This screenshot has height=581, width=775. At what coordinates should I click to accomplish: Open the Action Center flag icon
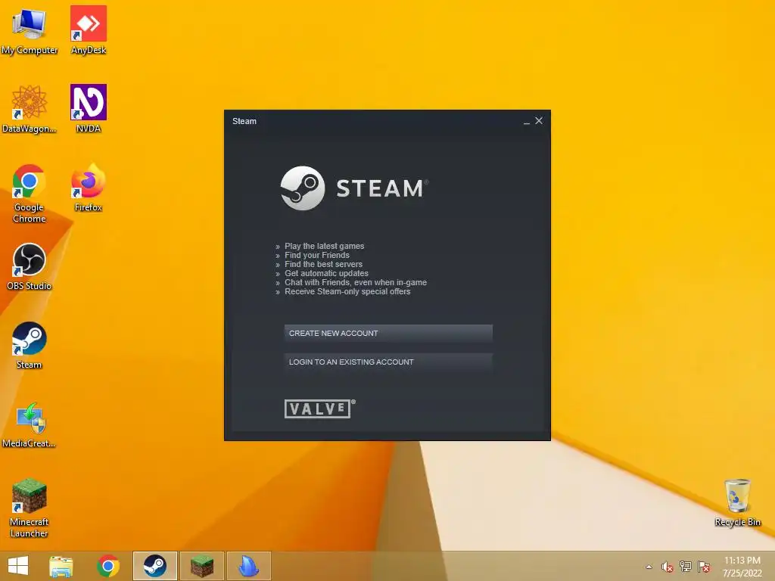(x=704, y=567)
